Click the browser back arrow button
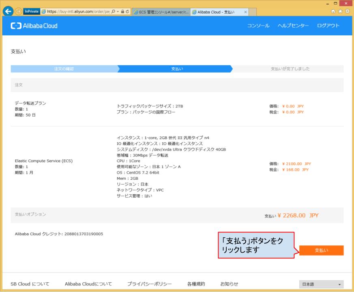354x292 pixels. 8,11
